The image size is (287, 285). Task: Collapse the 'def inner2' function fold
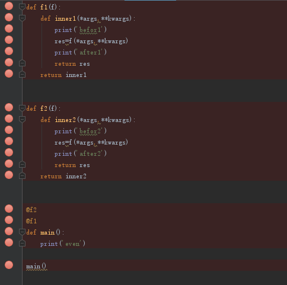(22, 120)
